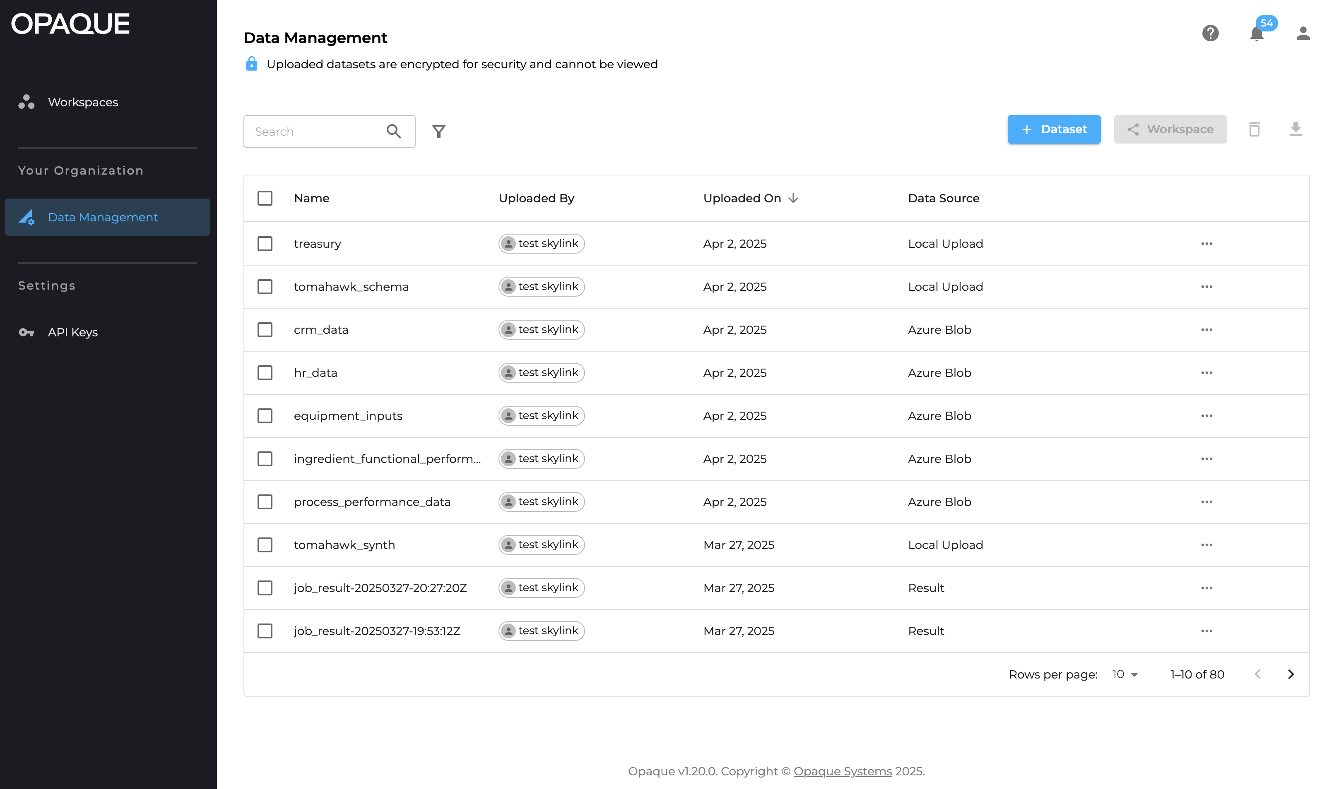Check the select-all header checkbox

pos(265,198)
